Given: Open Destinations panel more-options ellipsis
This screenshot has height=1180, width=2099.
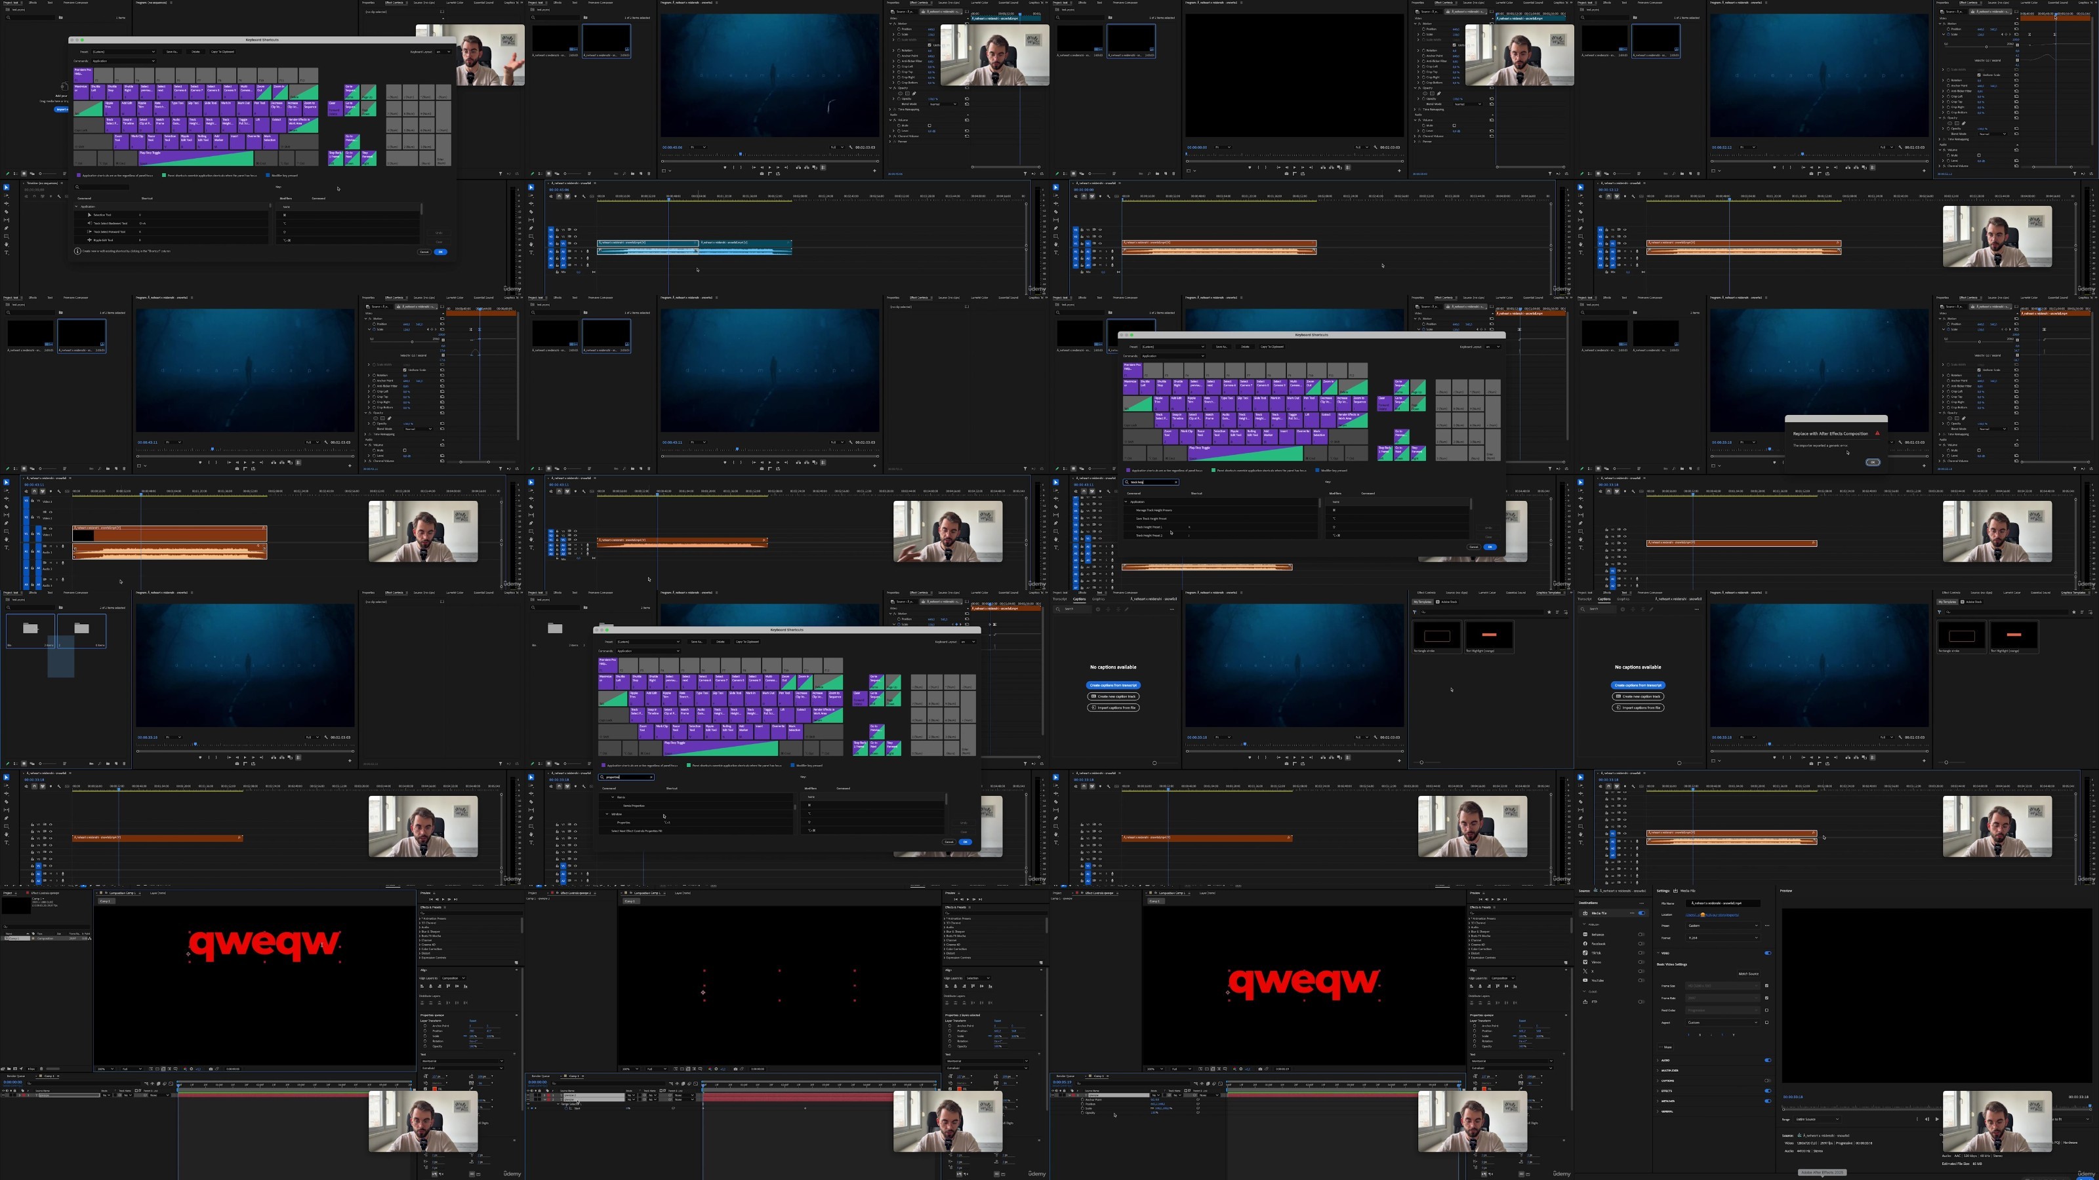Looking at the screenshot, I should pos(1641,904).
